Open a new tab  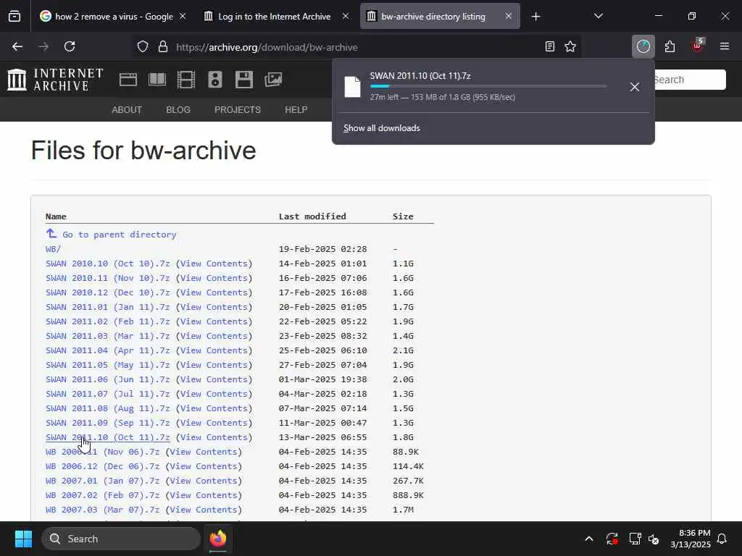pyautogui.click(x=535, y=17)
